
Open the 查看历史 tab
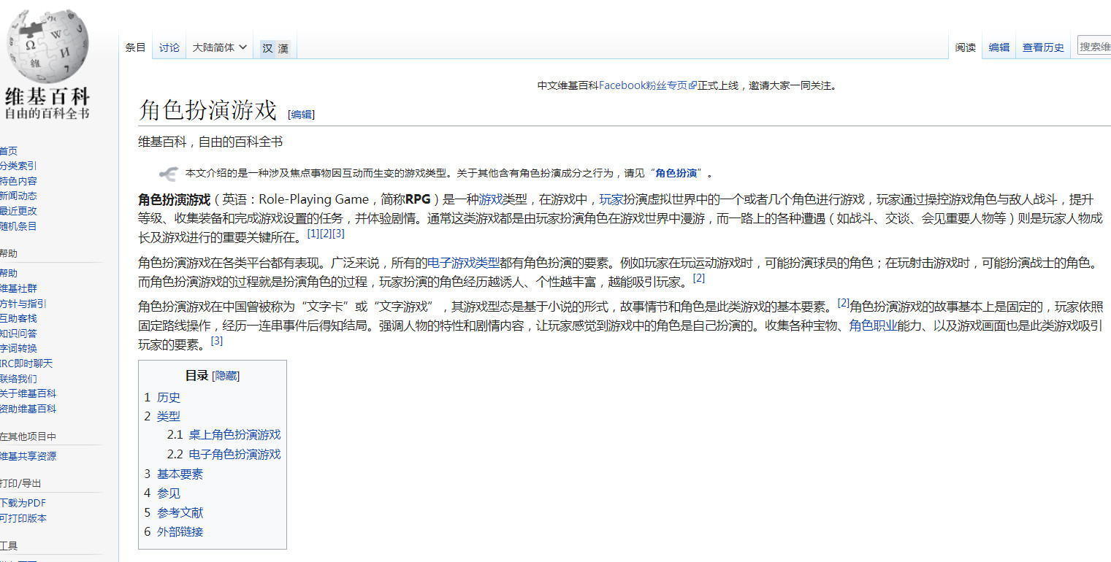point(1043,47)
